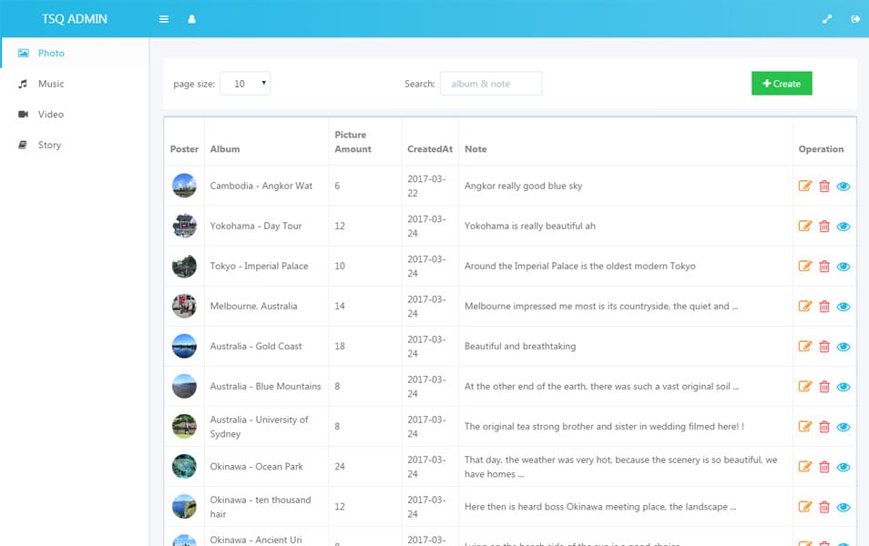This screenshot has width=869, height=546.
Task: Focus the album & note search field
Action: coord(490,84)
